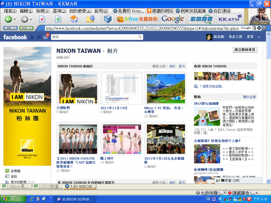Open the 免費的 Hotm... link bar item

click(x=129, y=11)
